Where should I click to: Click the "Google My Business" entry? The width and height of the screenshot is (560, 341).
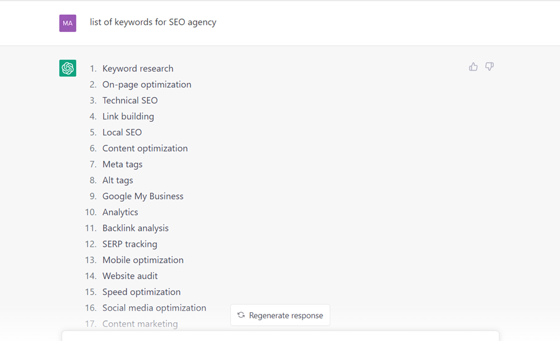pyautogui.click(x=143, y=196)
